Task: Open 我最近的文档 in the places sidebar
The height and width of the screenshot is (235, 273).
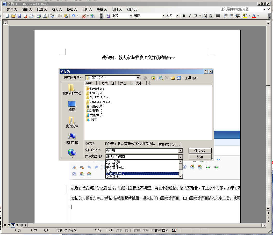Action: coord(72,90)
